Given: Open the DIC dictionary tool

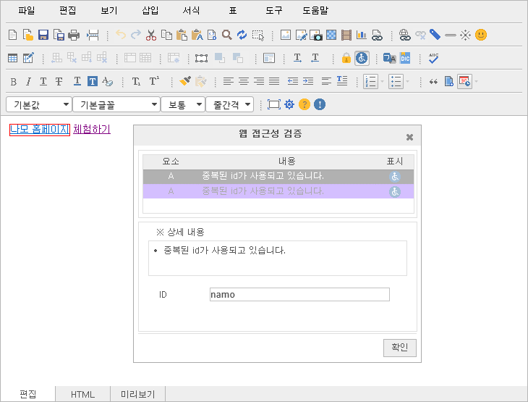Looking at the screenshot, I should (x=405, y=59).
